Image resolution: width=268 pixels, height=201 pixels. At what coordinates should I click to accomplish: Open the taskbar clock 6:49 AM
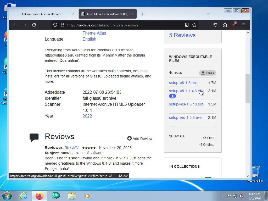point(255,196)
